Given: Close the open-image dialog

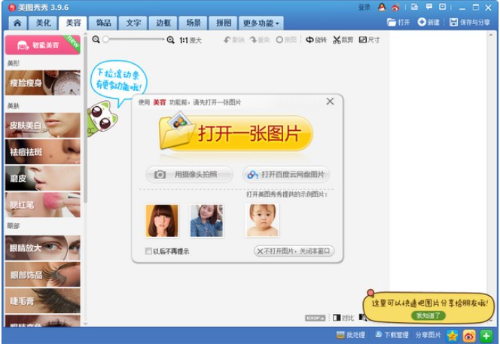Looking at the screenshot, I should [x=330, y=102].
